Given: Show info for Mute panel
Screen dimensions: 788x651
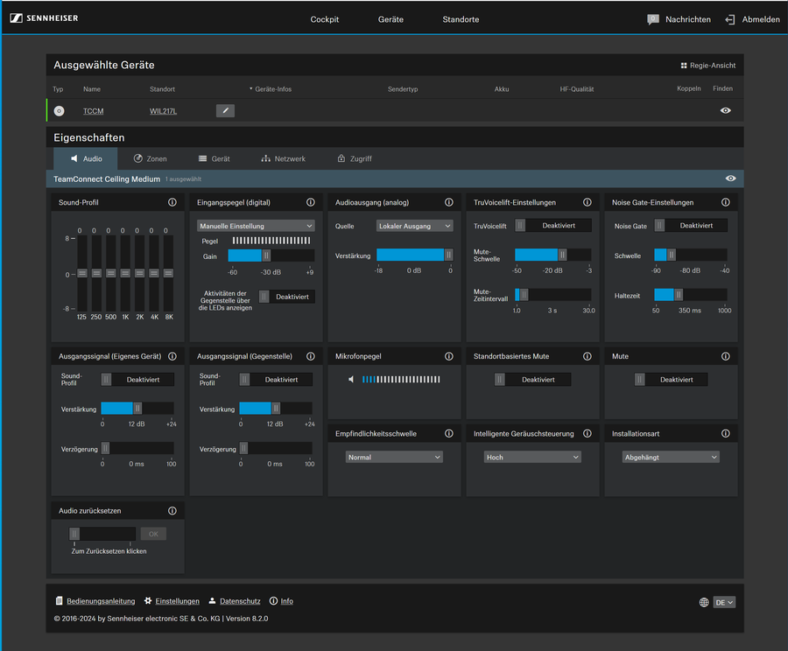Looking at the screenshot, I should (x=726, y=356).
